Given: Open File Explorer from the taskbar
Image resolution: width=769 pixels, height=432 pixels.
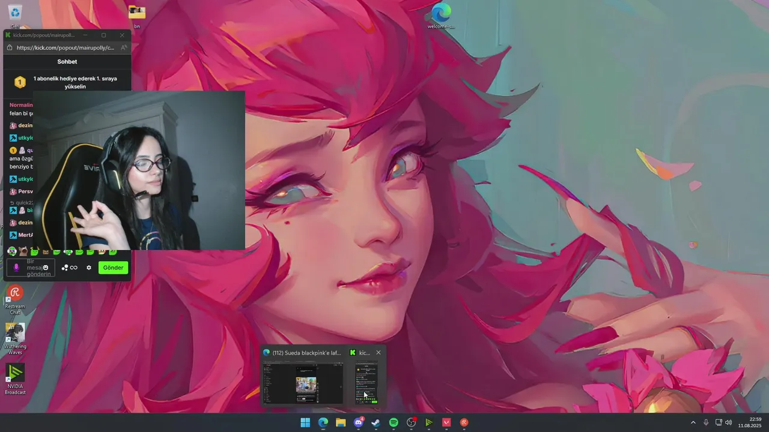Looking at the screenshot, I should tap(341, 422).
